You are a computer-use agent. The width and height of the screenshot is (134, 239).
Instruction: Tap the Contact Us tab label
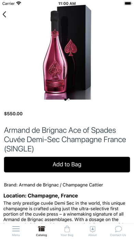point(118,235)
